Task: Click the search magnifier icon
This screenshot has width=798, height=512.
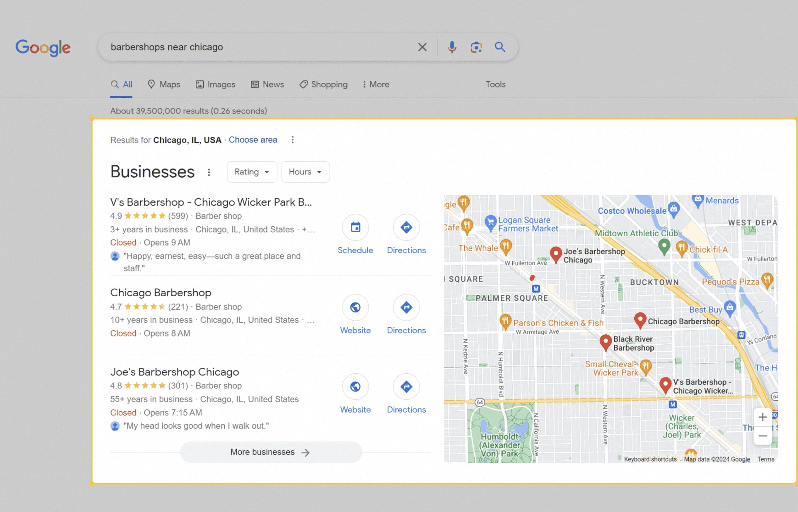Action: click(x=500, y=47)
